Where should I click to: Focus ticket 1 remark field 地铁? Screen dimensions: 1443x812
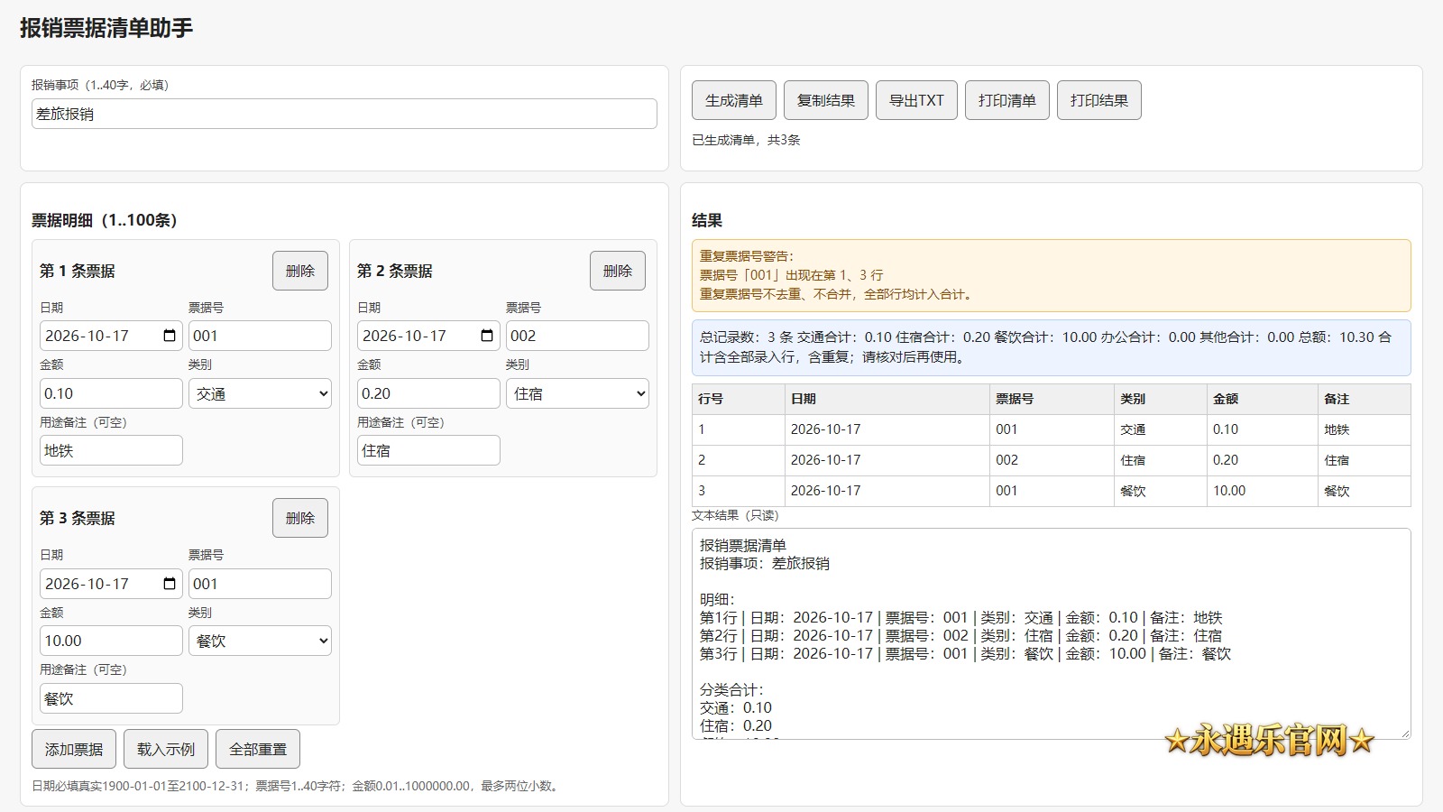[x=111, y=450]
